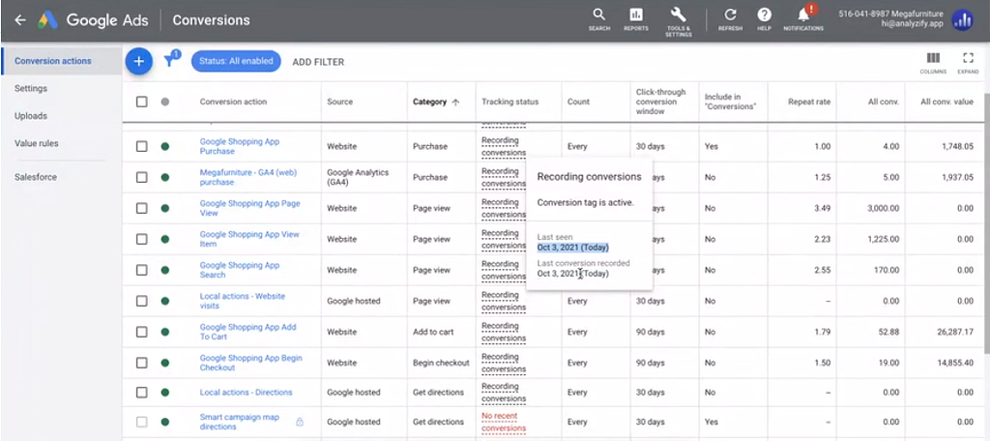990x441 pixels.
Task: Click status dot of Local actions - Directions
Action: point(164,393)
